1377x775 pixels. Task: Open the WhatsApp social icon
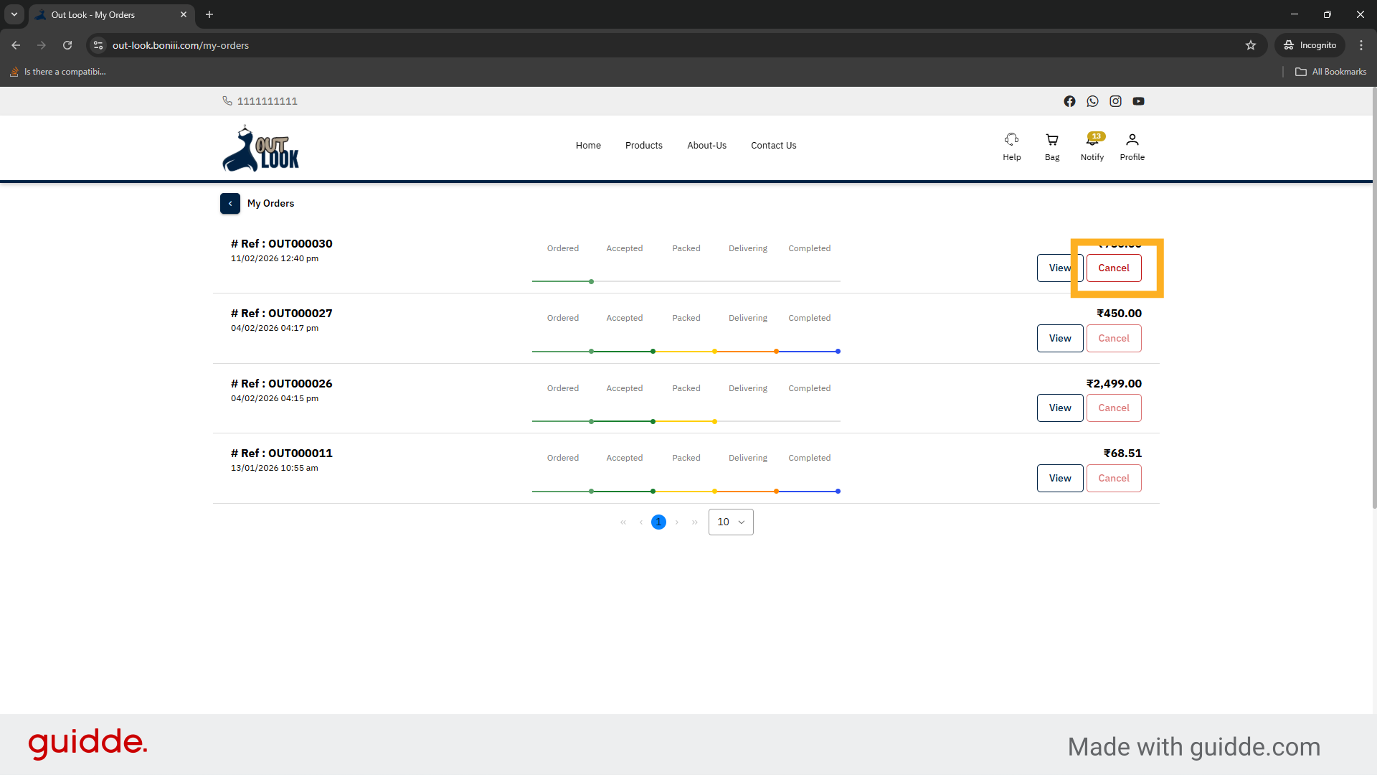coord(1092,101)
